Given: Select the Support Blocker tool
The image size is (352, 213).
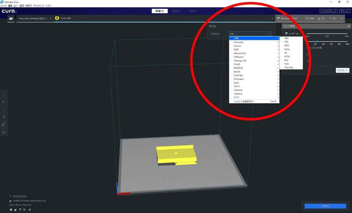Looking at the screenshot, I should tap(4, 132).
